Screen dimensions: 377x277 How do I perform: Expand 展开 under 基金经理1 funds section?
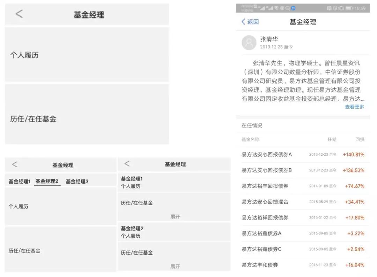coord(175,217)
